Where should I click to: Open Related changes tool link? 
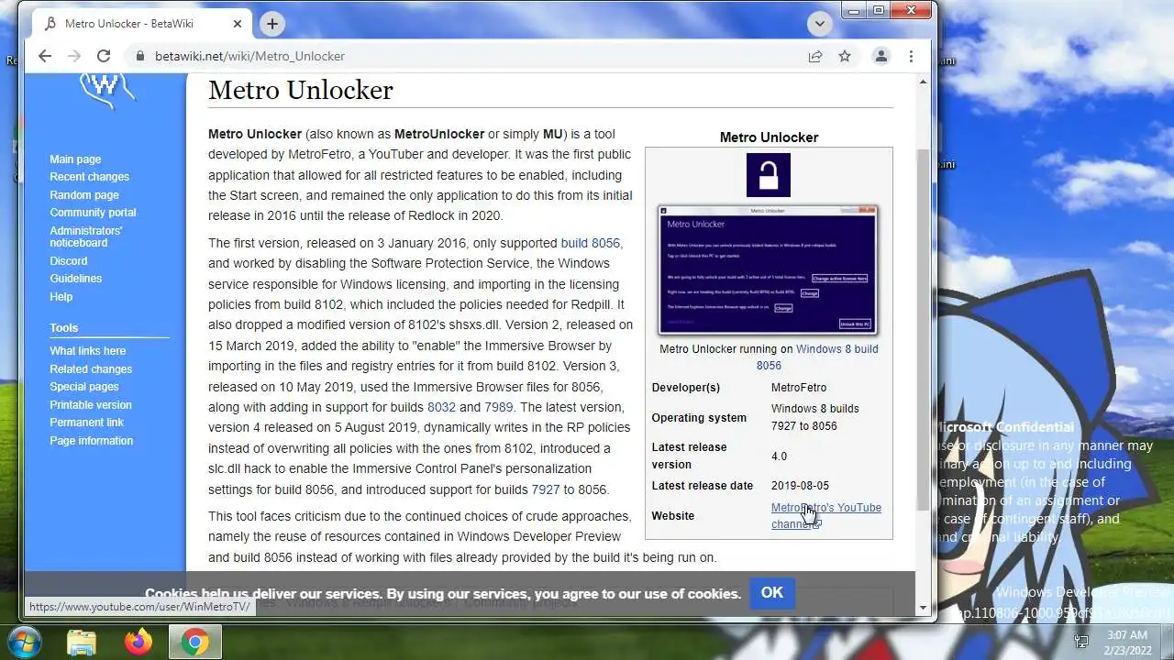[x=91, y=369]
